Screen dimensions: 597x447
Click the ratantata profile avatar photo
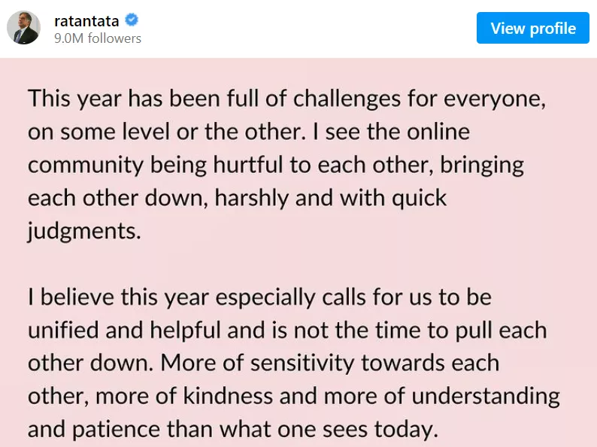tap(23, 29)
